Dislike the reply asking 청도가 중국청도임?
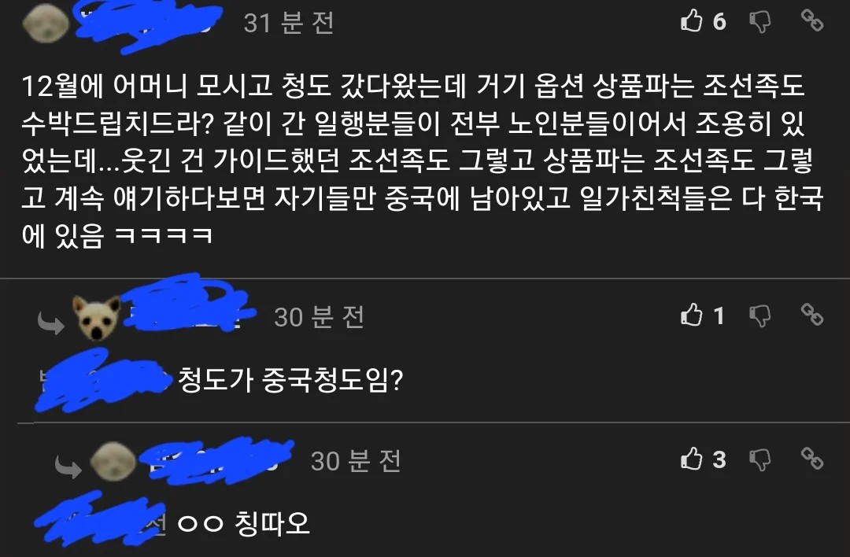The image size is (850, 557). pyautogui.click(x=760, y=316)
